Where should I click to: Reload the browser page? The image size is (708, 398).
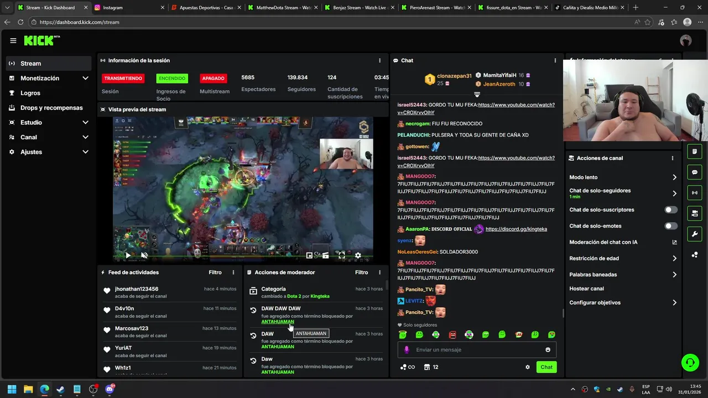[x=20, y=22]
